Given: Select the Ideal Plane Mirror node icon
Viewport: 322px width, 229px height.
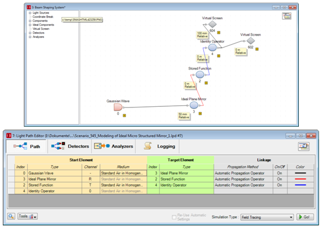Looking at the screenshot, I should 194,105.
